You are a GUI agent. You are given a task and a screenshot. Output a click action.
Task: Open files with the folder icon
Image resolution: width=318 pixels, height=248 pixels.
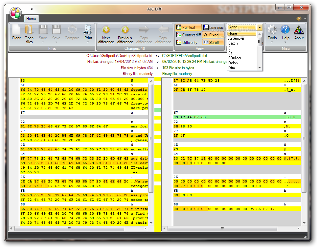tap(29, 30)
